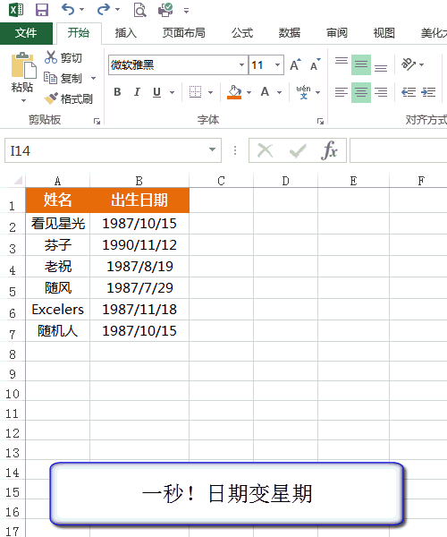Toggle Bold formatting
The width and height of the screenshot is (447, 537).
(117, 92)
